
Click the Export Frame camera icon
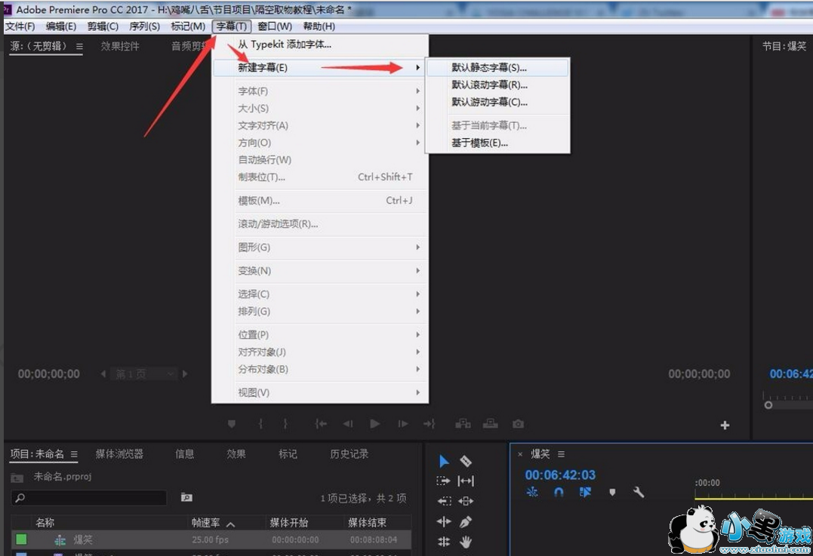click(518, 424)
